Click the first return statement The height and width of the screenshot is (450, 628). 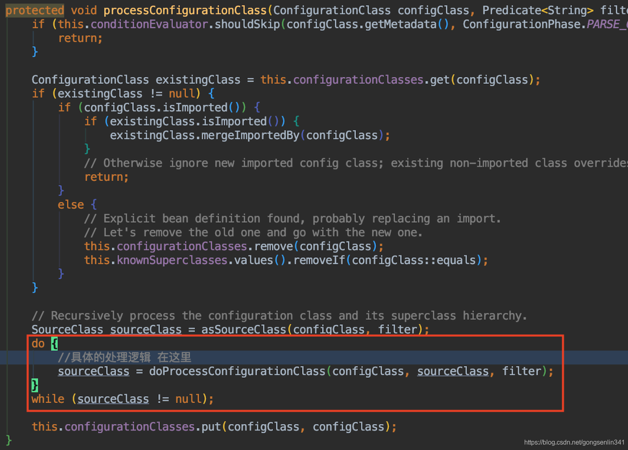click(x=81, y=38)
